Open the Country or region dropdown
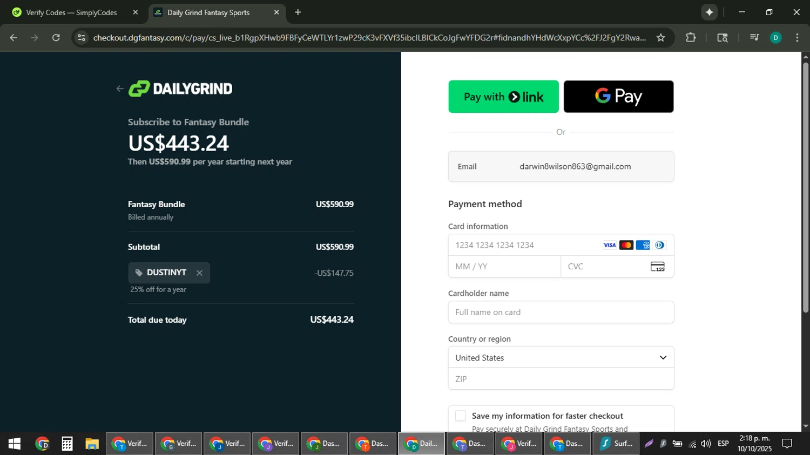 [x=561, y=357]
